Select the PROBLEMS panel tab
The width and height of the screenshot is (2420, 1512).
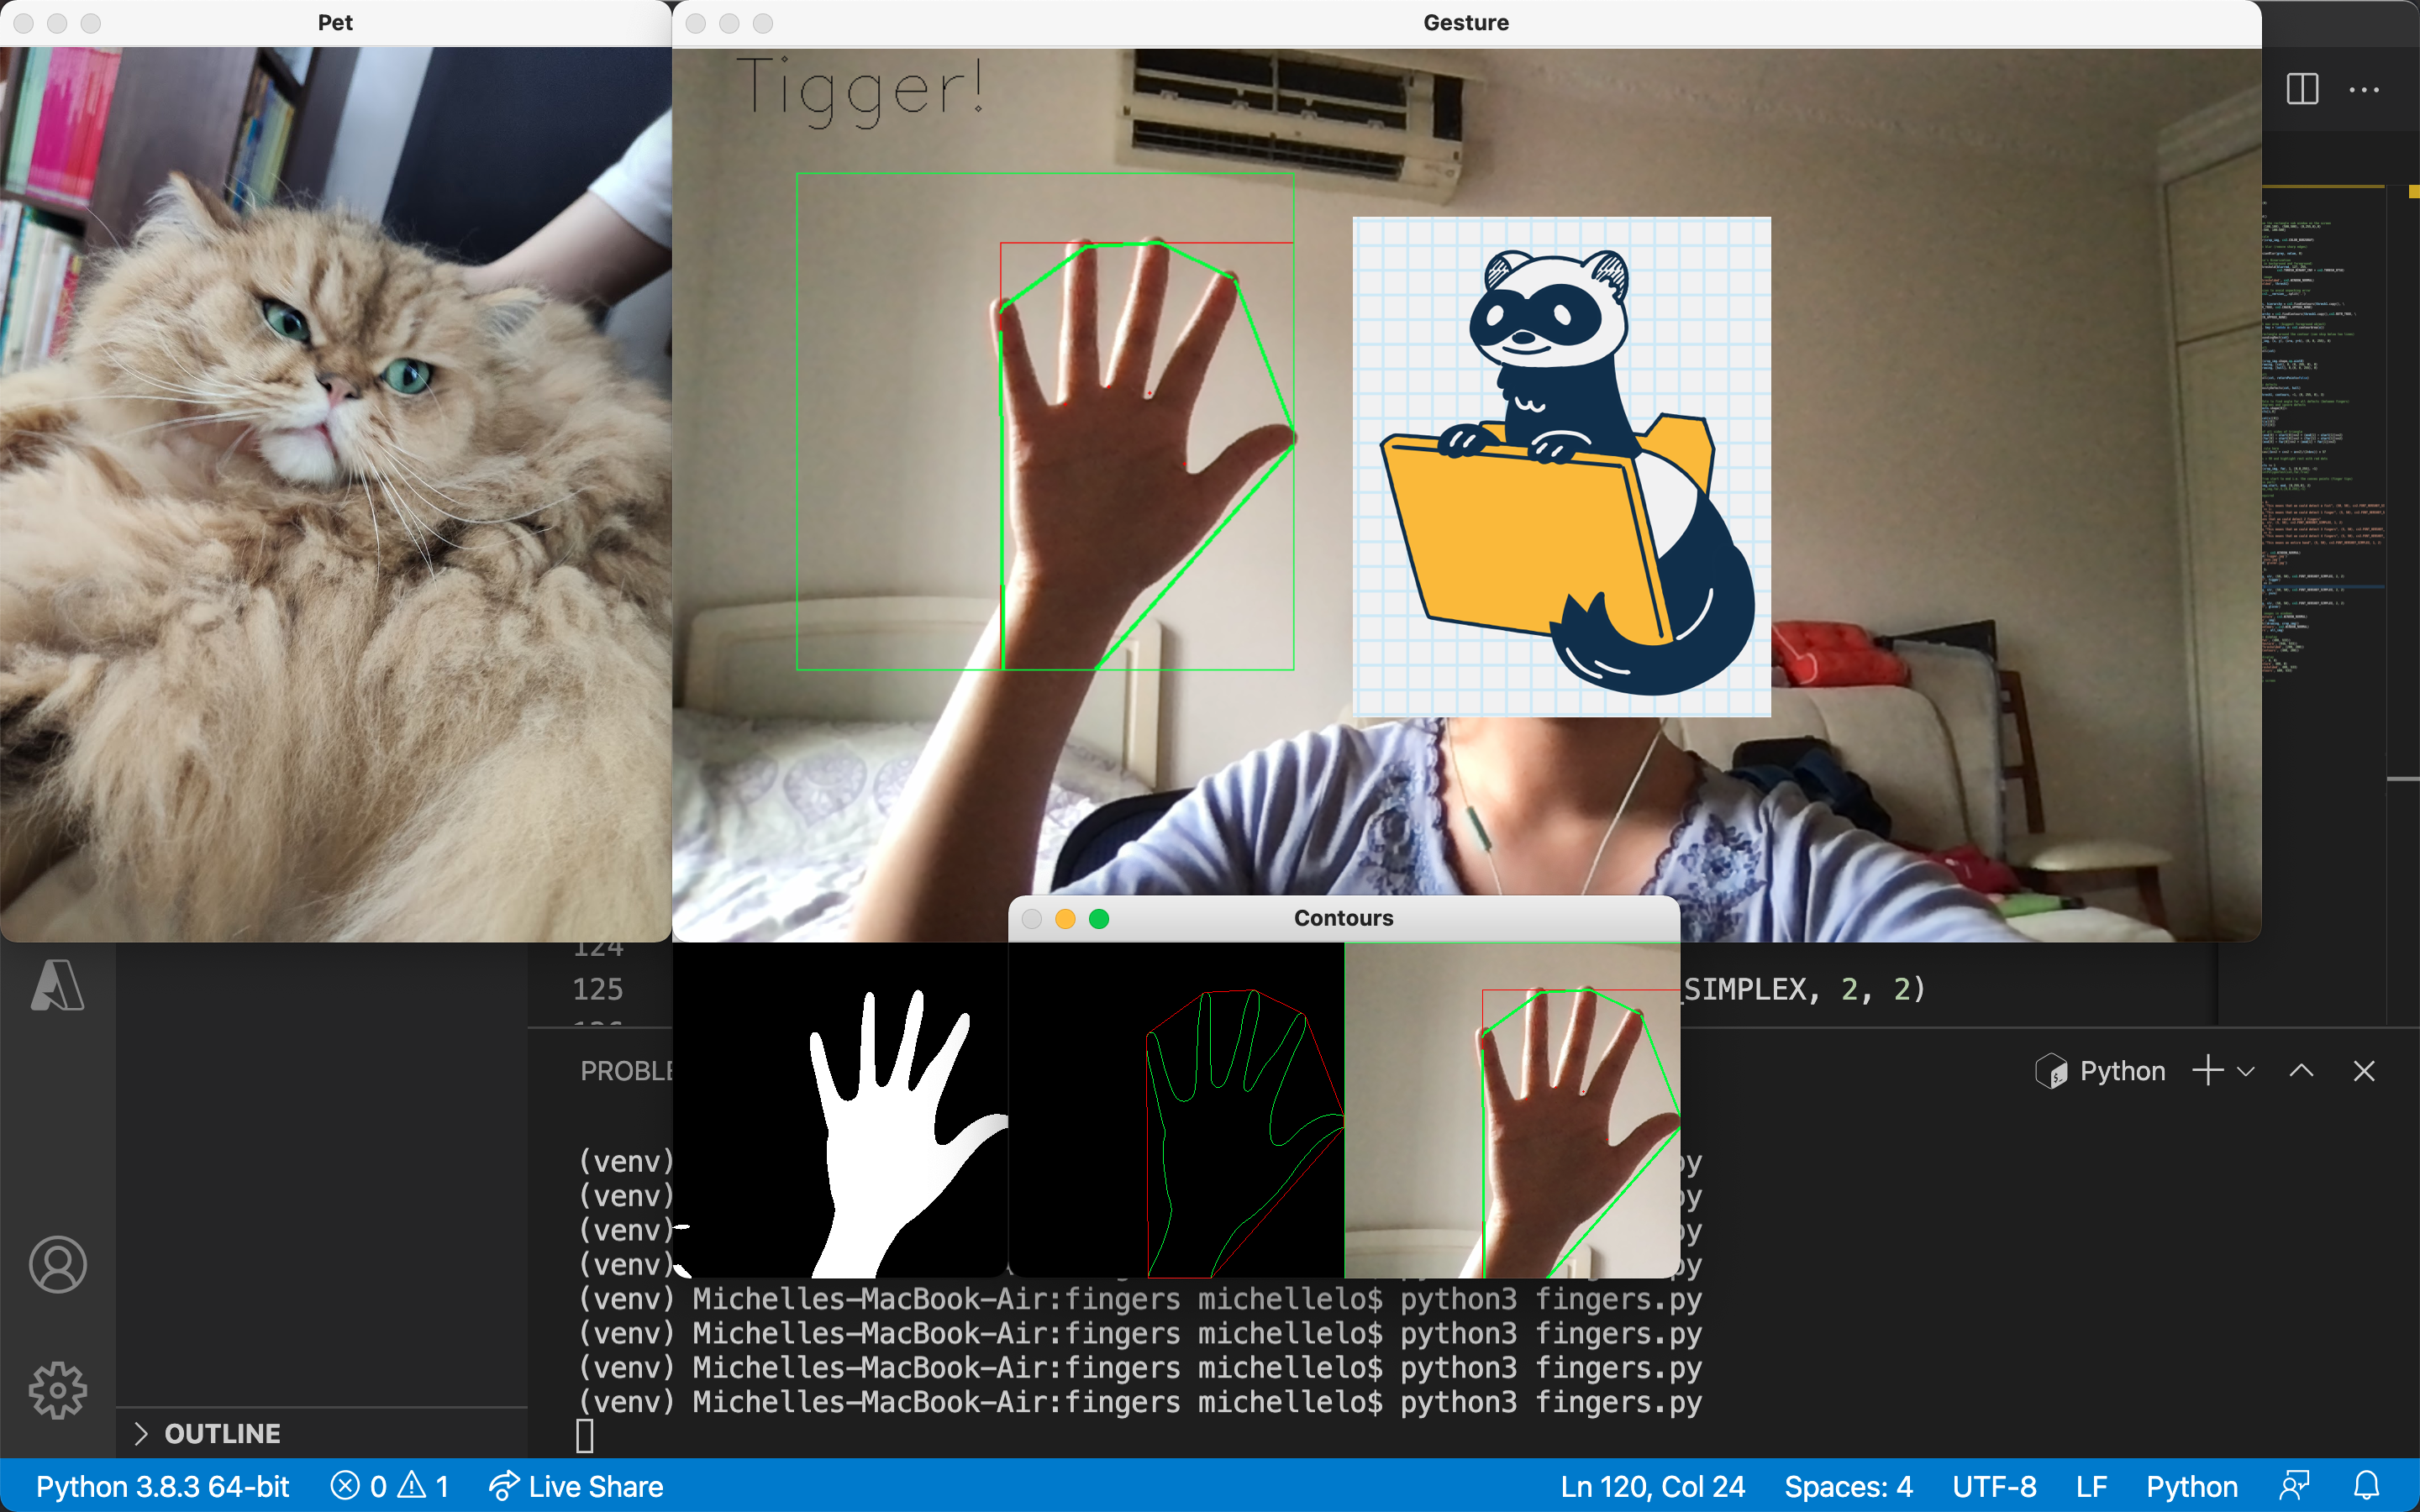(x=626, y=1071)
